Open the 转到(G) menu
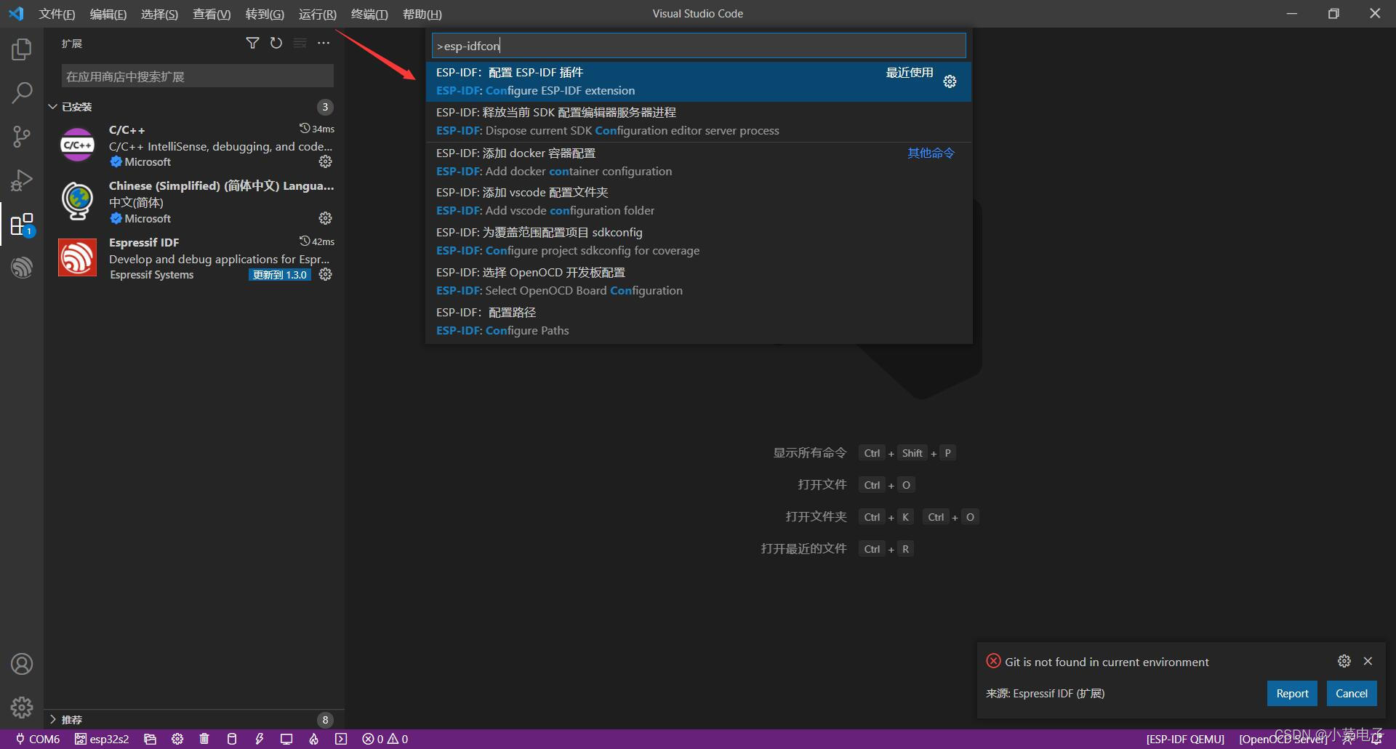 [x=265, y=14]
